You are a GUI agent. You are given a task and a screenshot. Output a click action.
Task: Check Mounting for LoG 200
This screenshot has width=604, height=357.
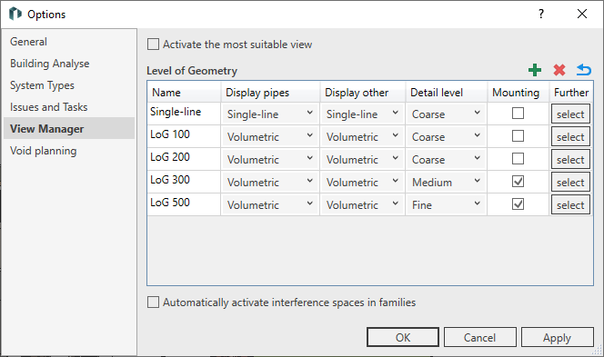[x=518, y=158]
